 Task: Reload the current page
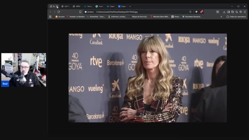[59, 12]
